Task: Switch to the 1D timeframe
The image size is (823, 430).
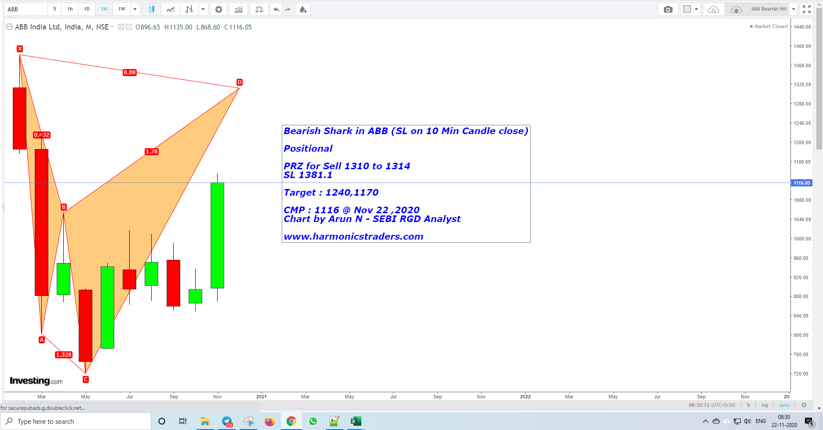Action: [87, 9]
